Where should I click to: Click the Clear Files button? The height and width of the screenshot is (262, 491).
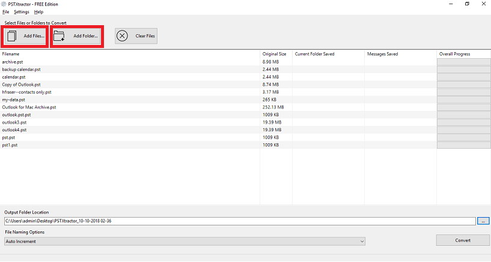[136, 36]
